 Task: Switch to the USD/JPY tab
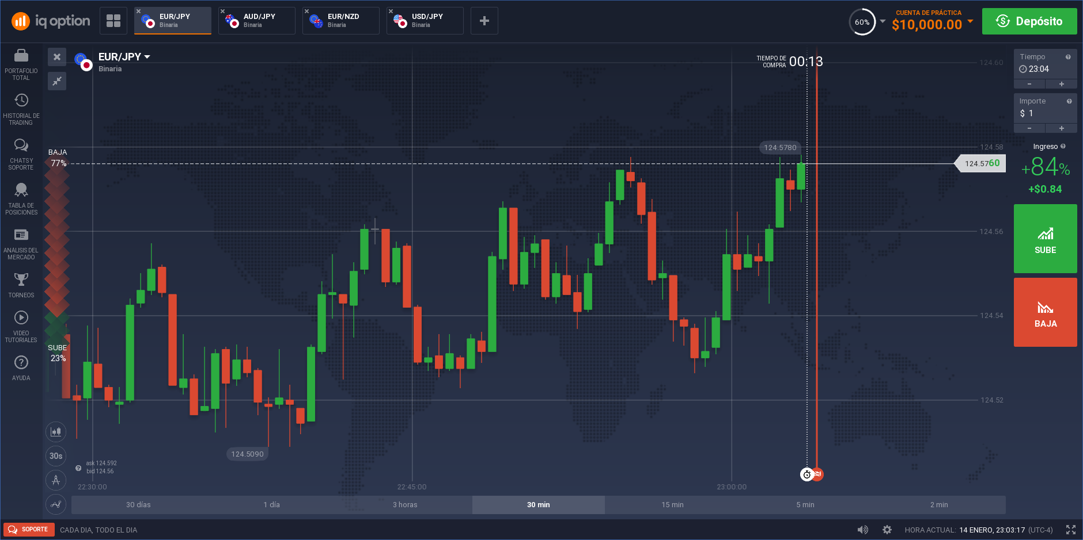coord(425,21)
